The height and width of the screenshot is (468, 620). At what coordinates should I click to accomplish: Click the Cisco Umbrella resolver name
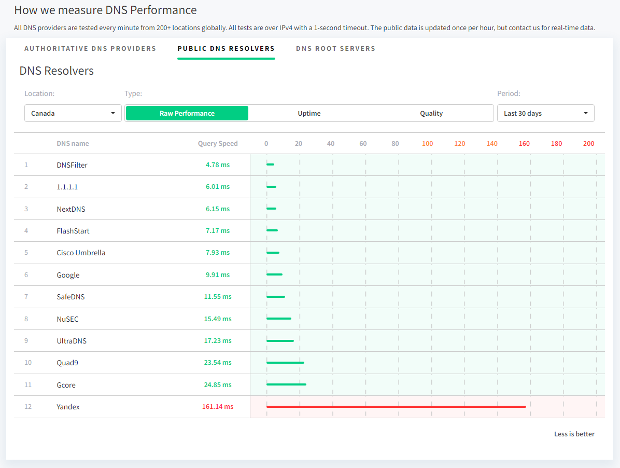pos(81,252)
